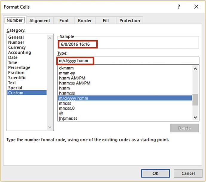Pick the Percentage category

[19, 68]
